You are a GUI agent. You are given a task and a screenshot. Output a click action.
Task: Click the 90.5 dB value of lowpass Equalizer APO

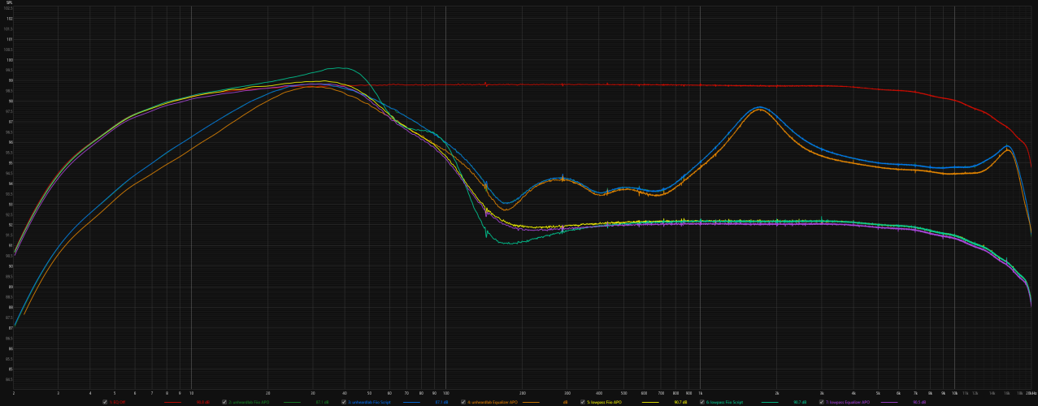click(919, 402)
